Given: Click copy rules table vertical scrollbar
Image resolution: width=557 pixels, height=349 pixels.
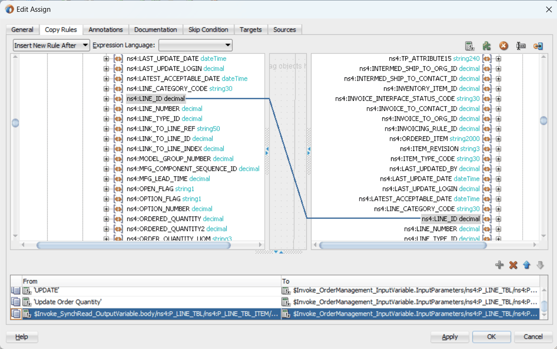Looking at the screenshot, I should point(544,303).
